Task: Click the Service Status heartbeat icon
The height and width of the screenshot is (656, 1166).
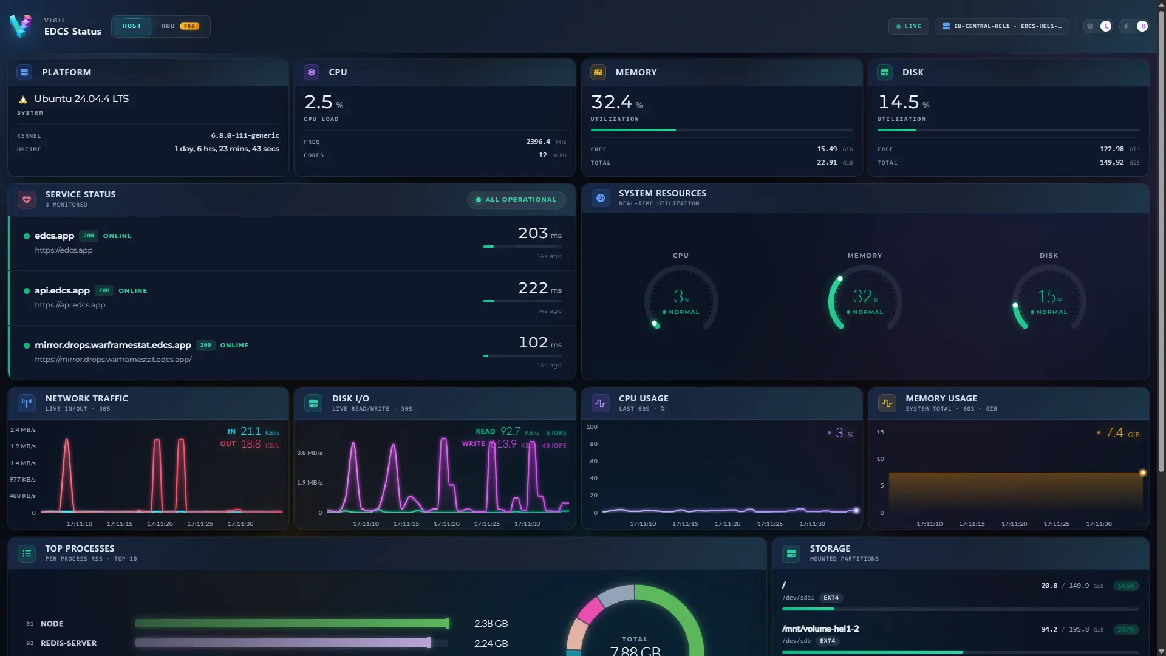Action: [27, 199]
